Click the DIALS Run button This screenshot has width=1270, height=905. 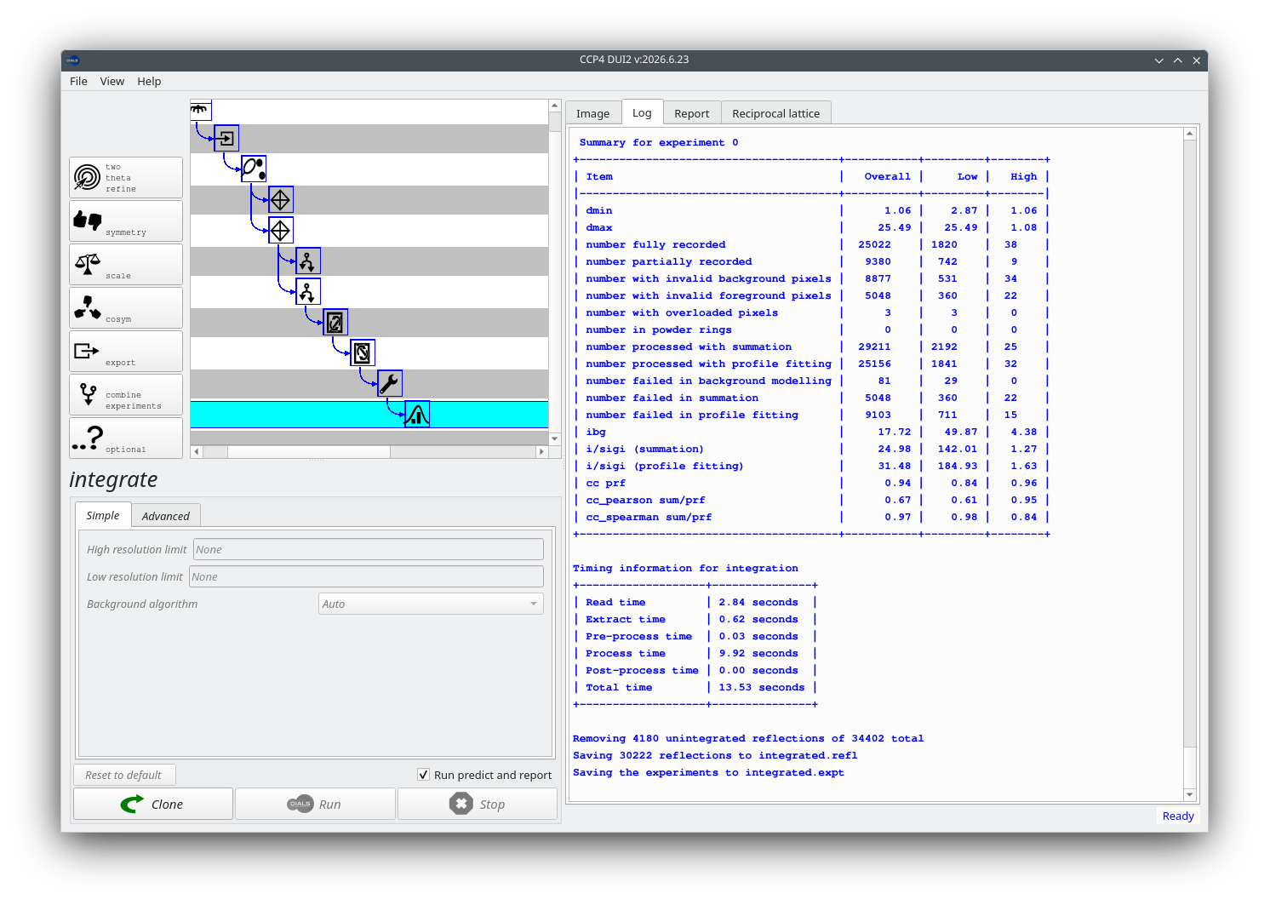315,804
